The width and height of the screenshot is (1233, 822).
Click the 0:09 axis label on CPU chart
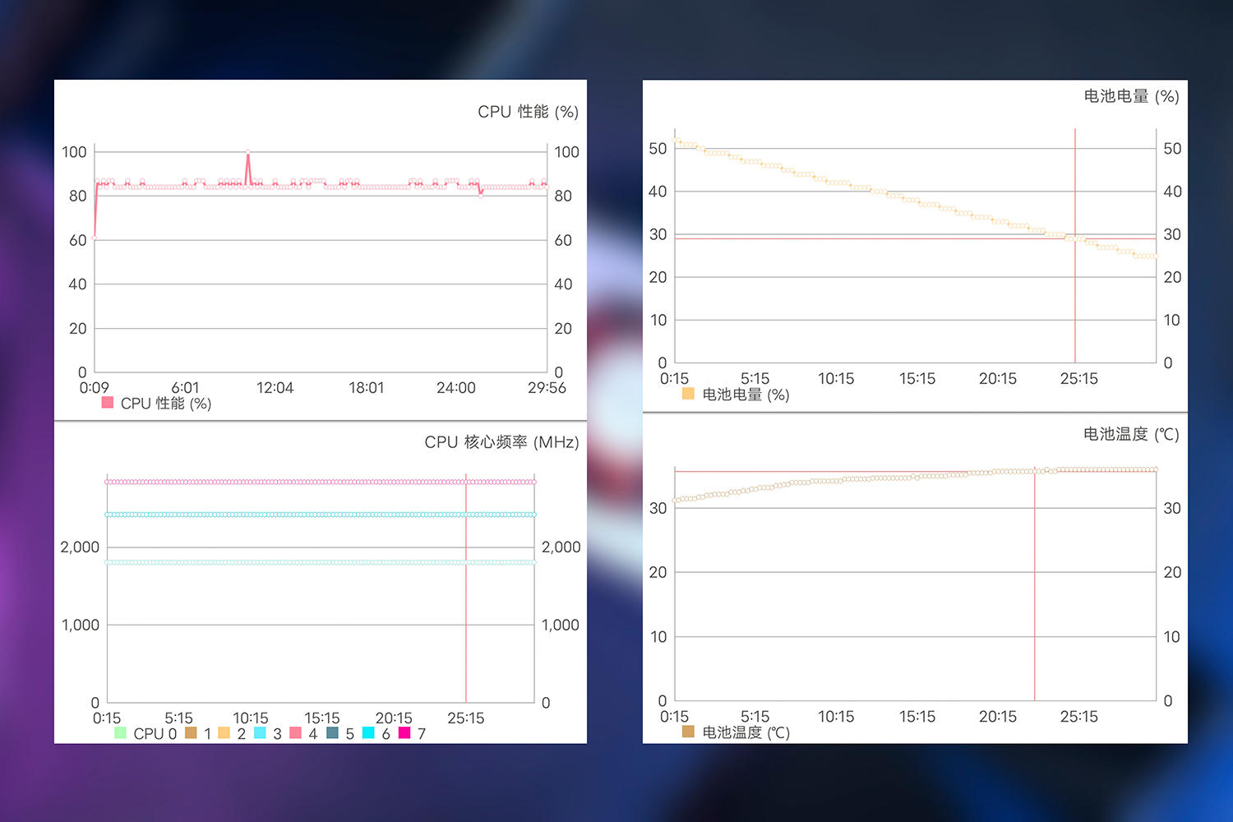pyautogui.click(x=94, y=387)
